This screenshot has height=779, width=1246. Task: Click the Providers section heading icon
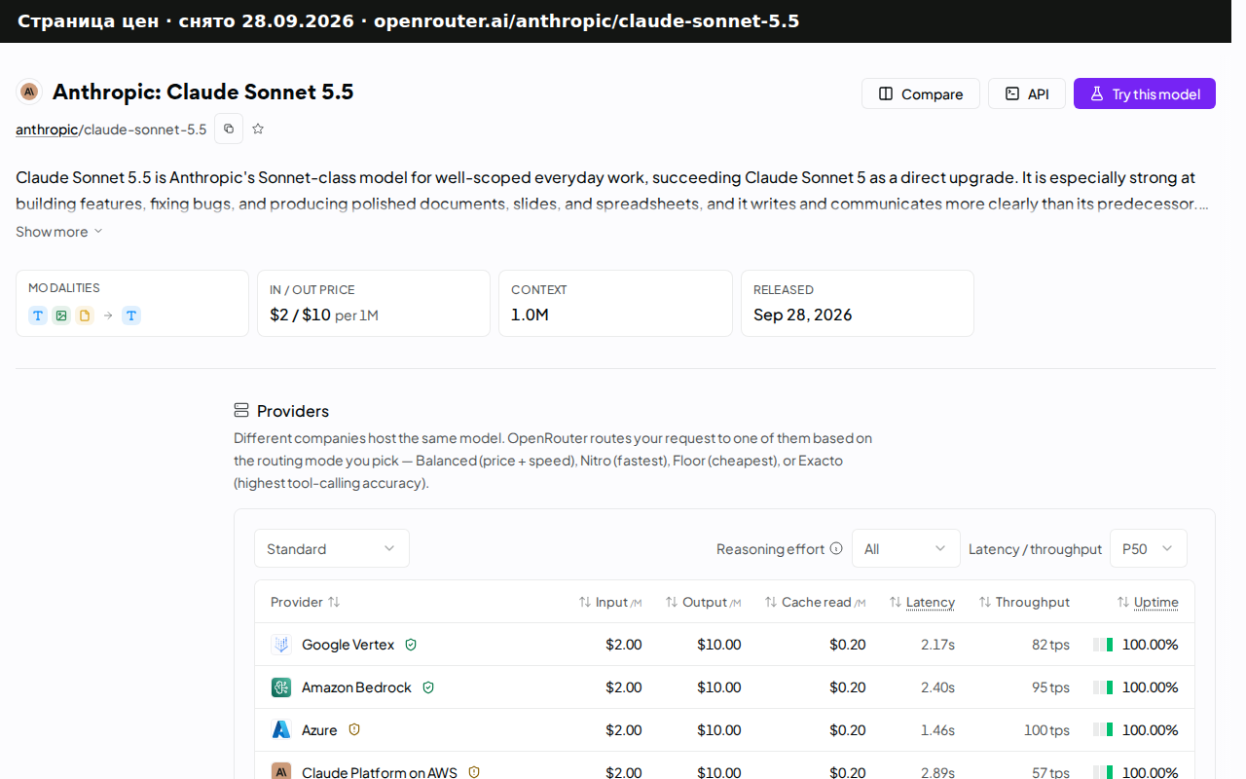pyautogui.click(x=241, y=410)
